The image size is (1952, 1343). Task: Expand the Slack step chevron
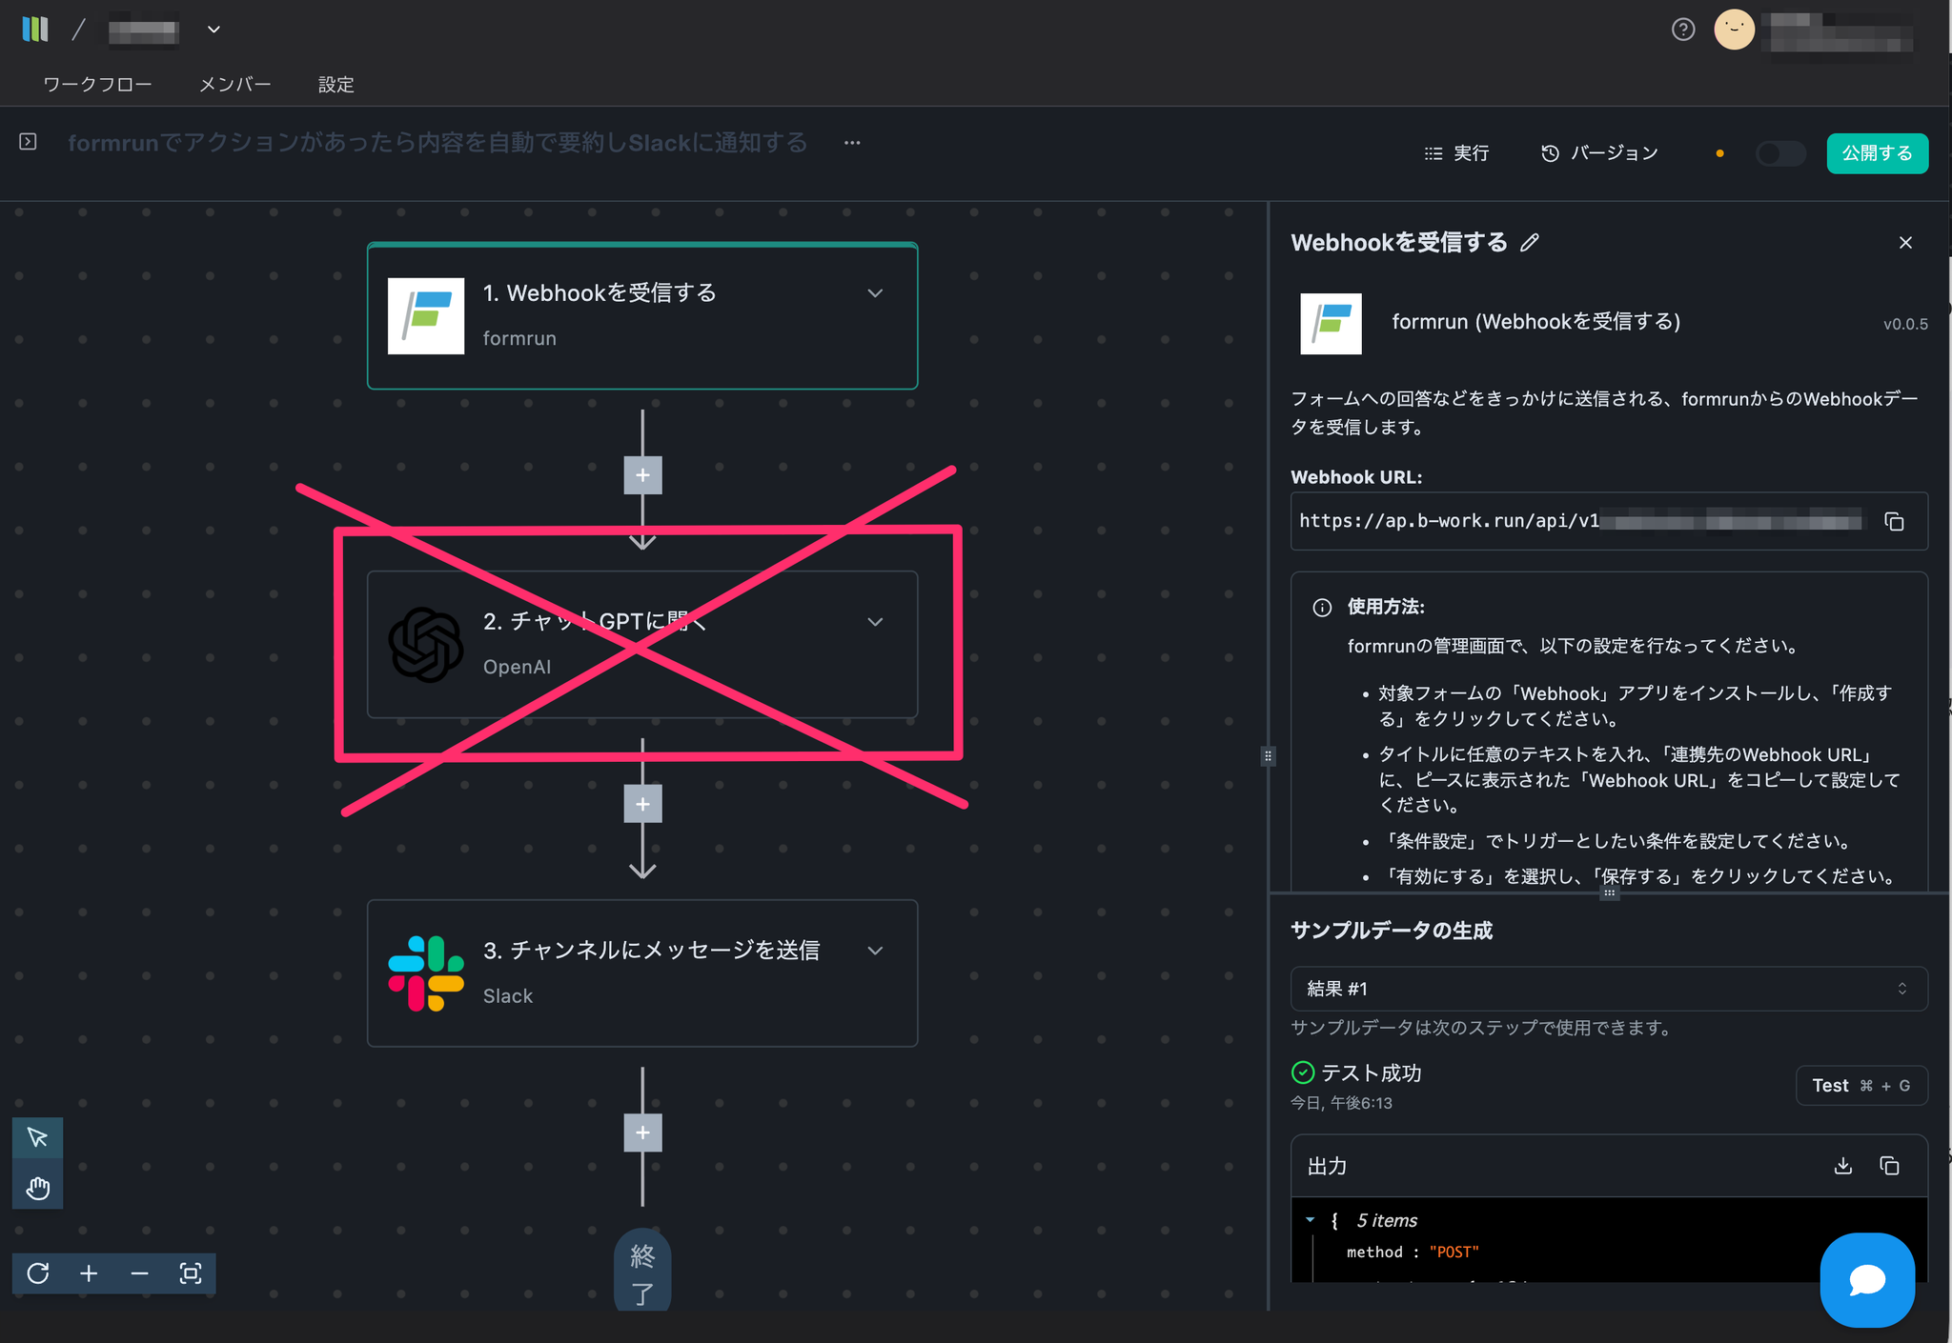875,951
